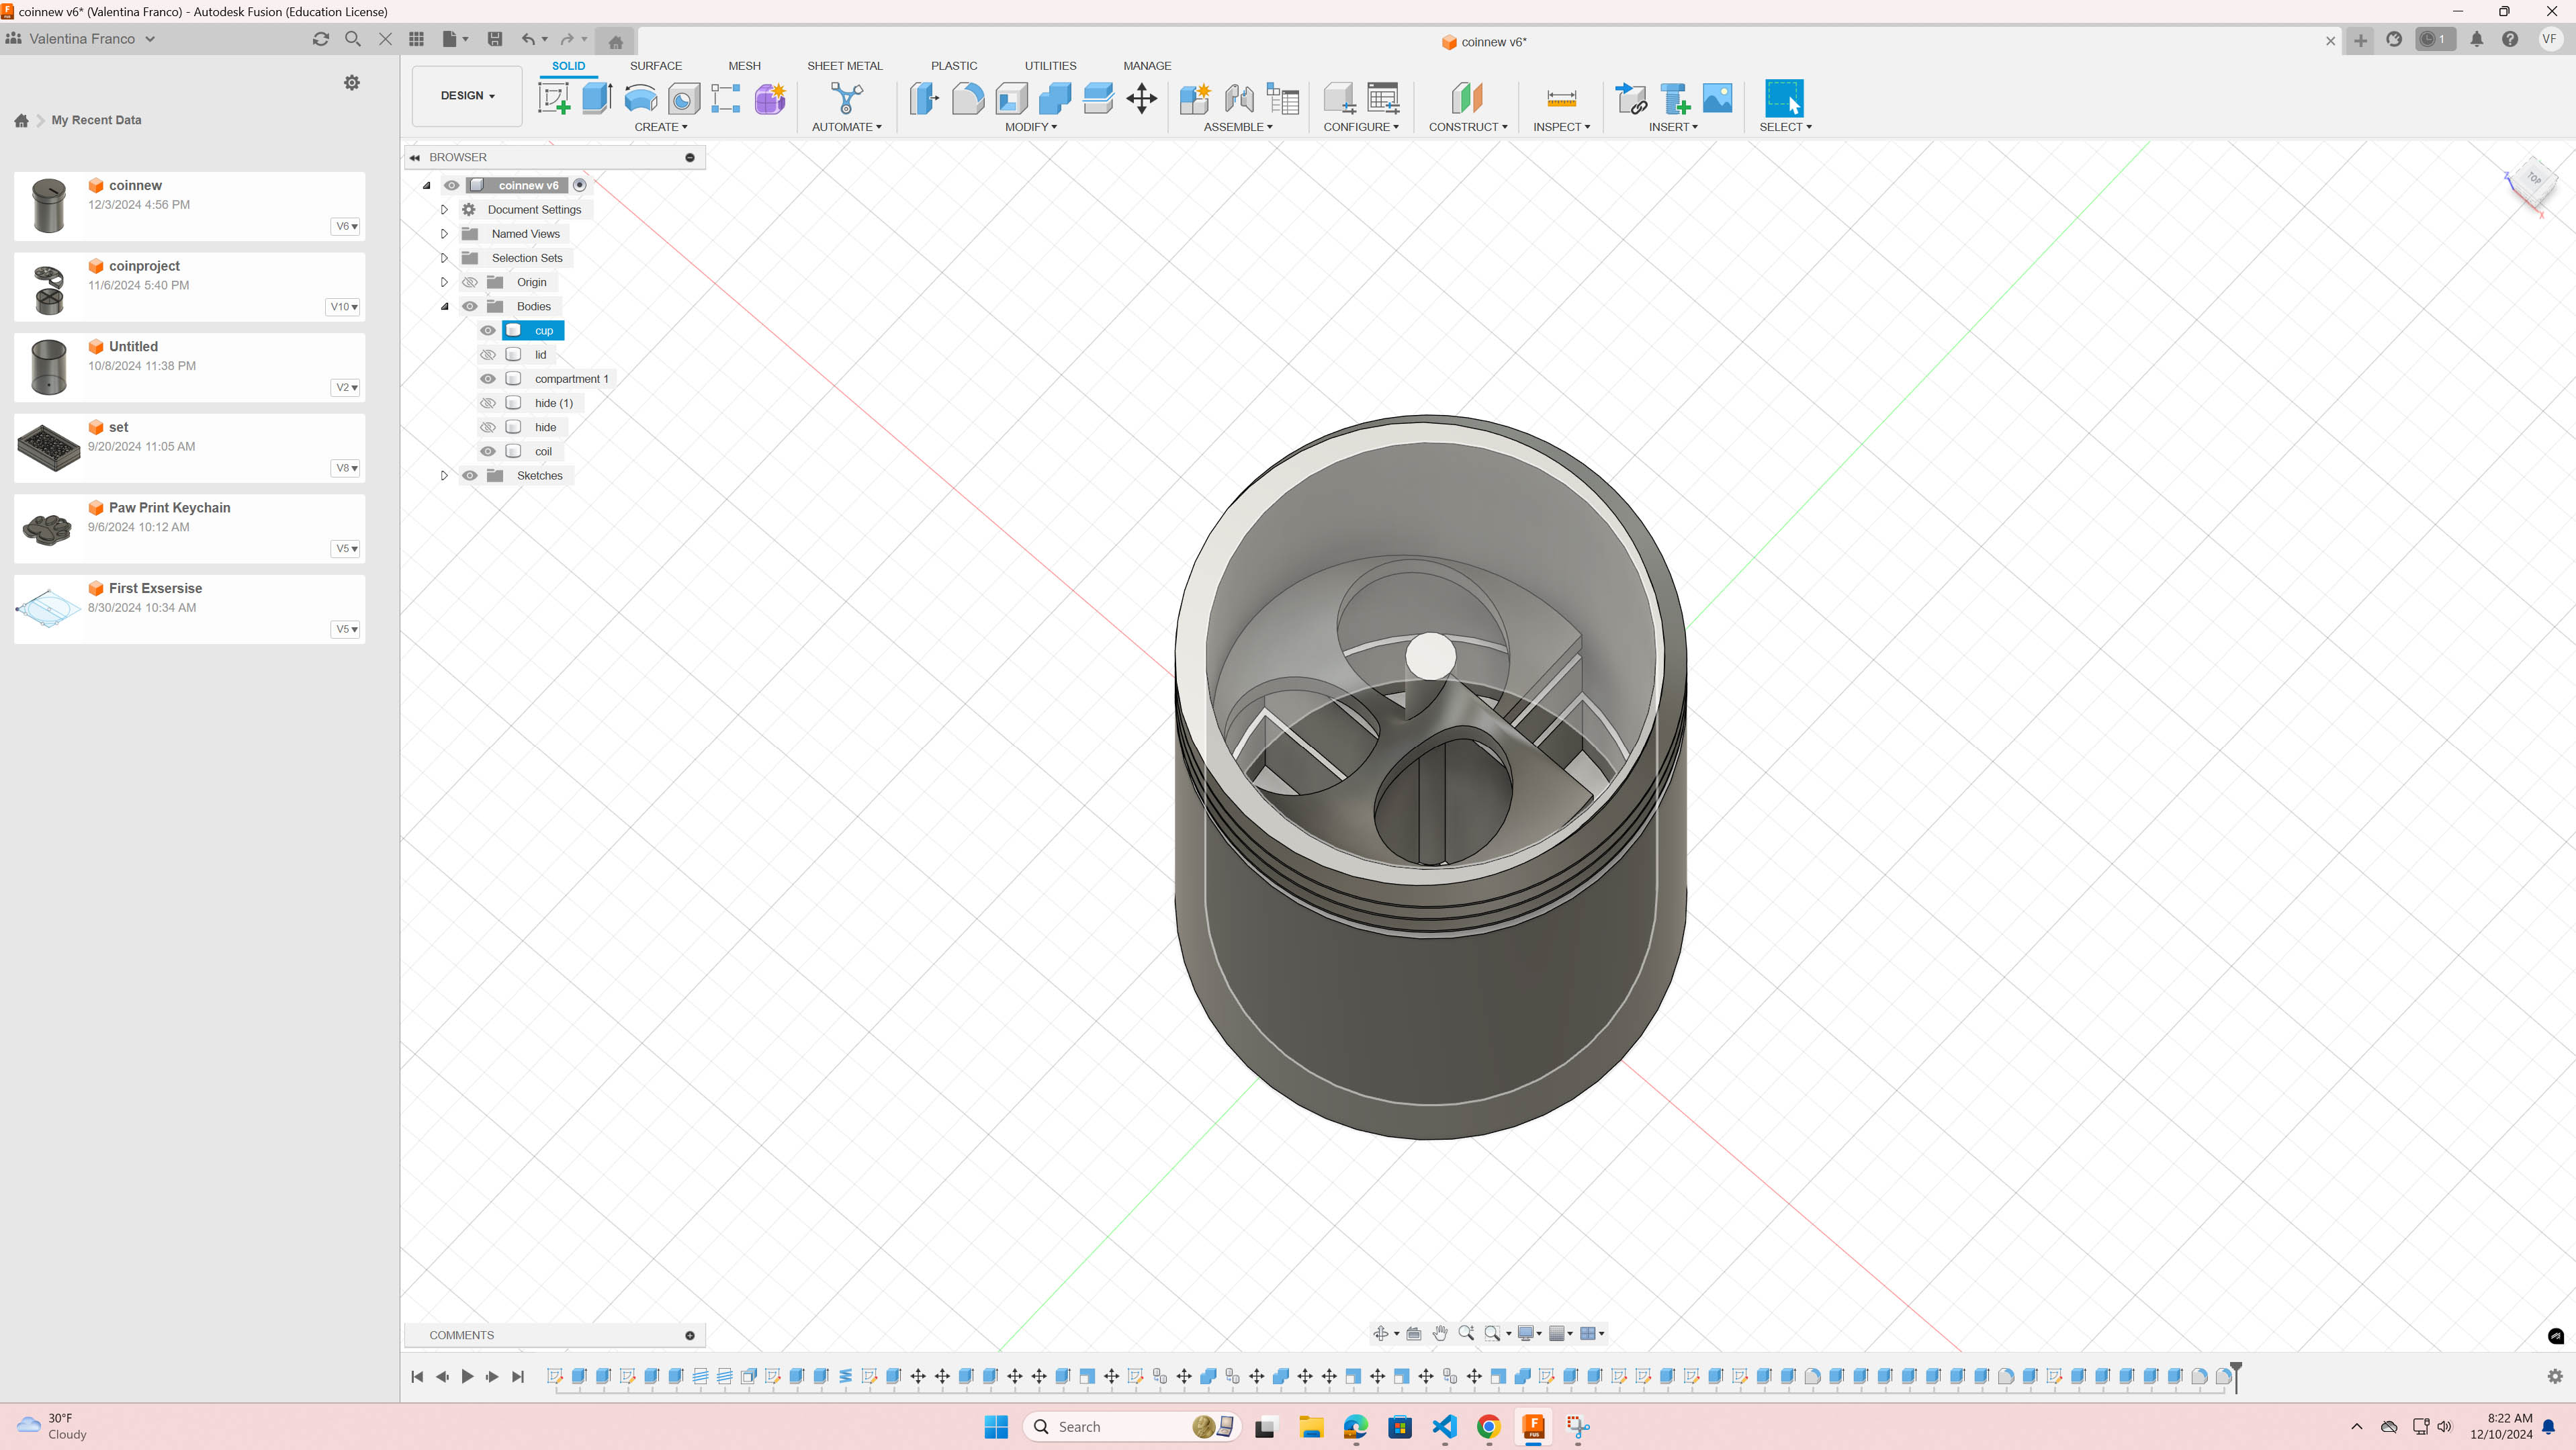Select the Measure tool under Inspect

(1560, 98)
